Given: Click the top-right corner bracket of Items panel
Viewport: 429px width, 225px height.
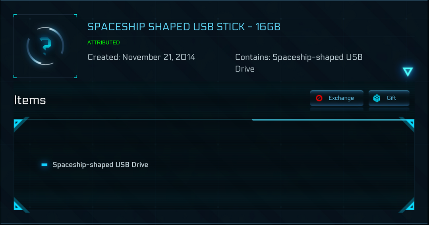Looking at the screenshot, I should (x=409, y=124).
